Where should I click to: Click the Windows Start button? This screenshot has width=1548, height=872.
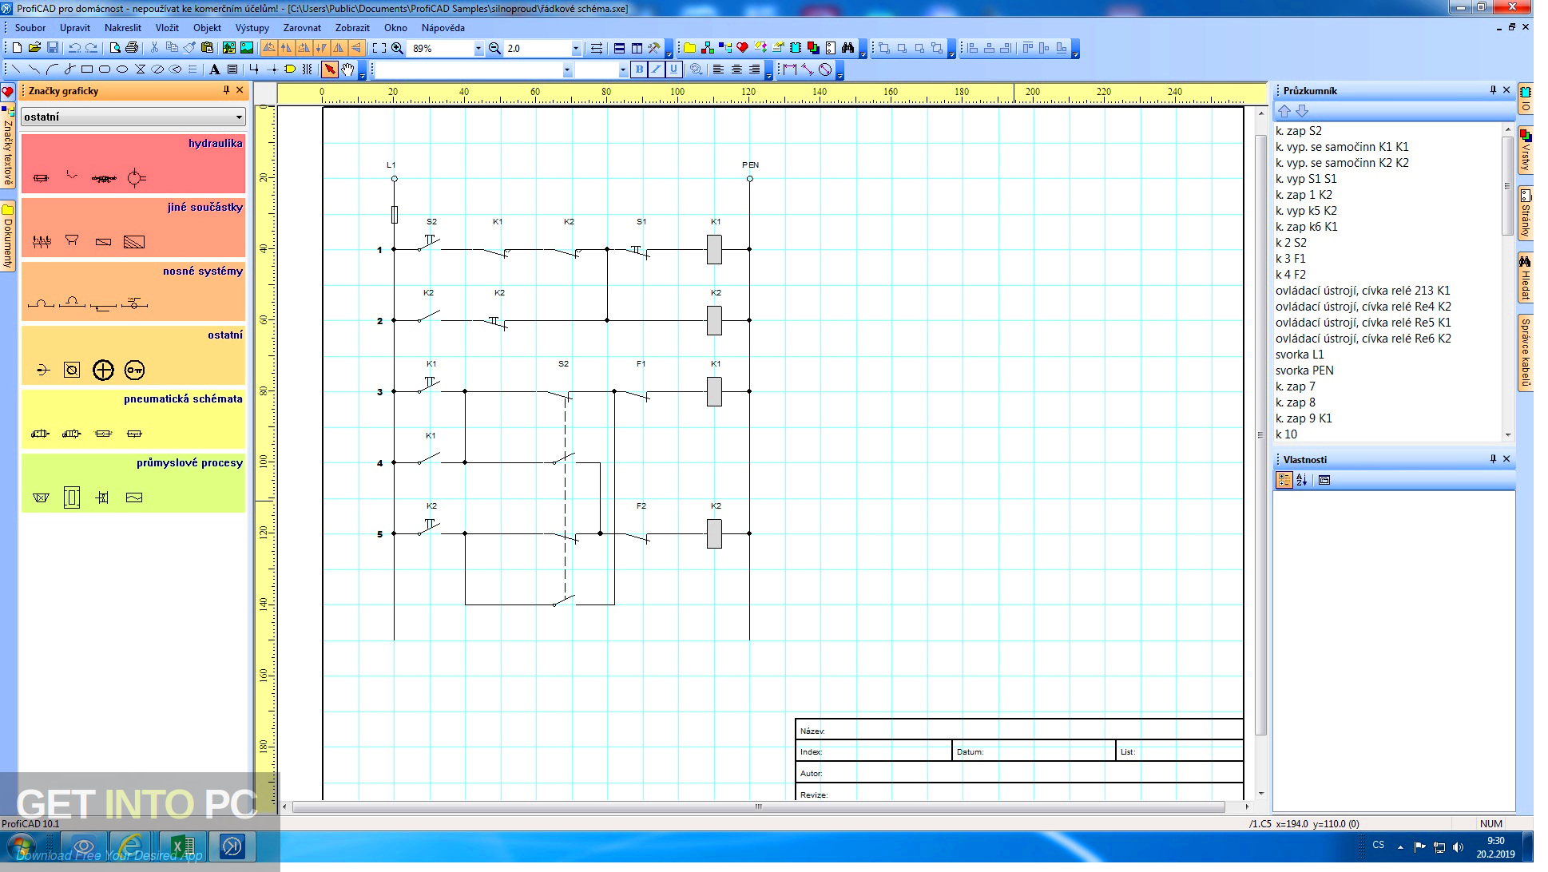click(x=21, y=846)
